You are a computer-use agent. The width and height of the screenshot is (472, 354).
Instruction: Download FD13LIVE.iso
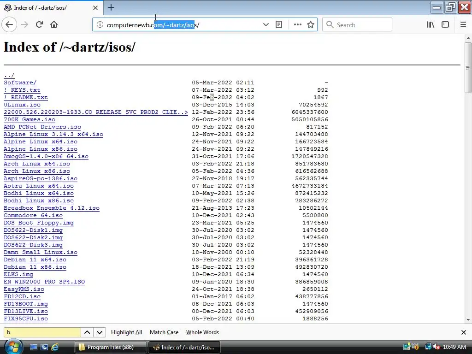(26, 311)
